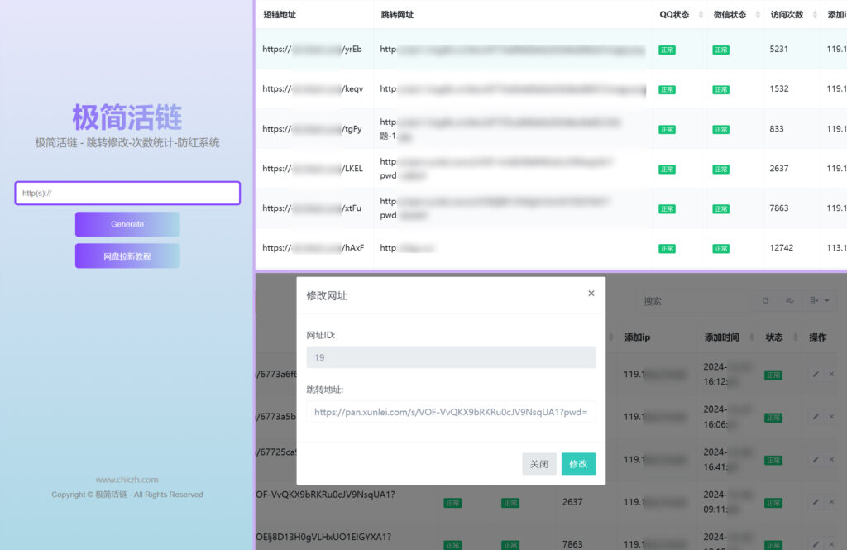
Task: Click the delete X on the VOF-VvQKX row
Action: (831, 502)
